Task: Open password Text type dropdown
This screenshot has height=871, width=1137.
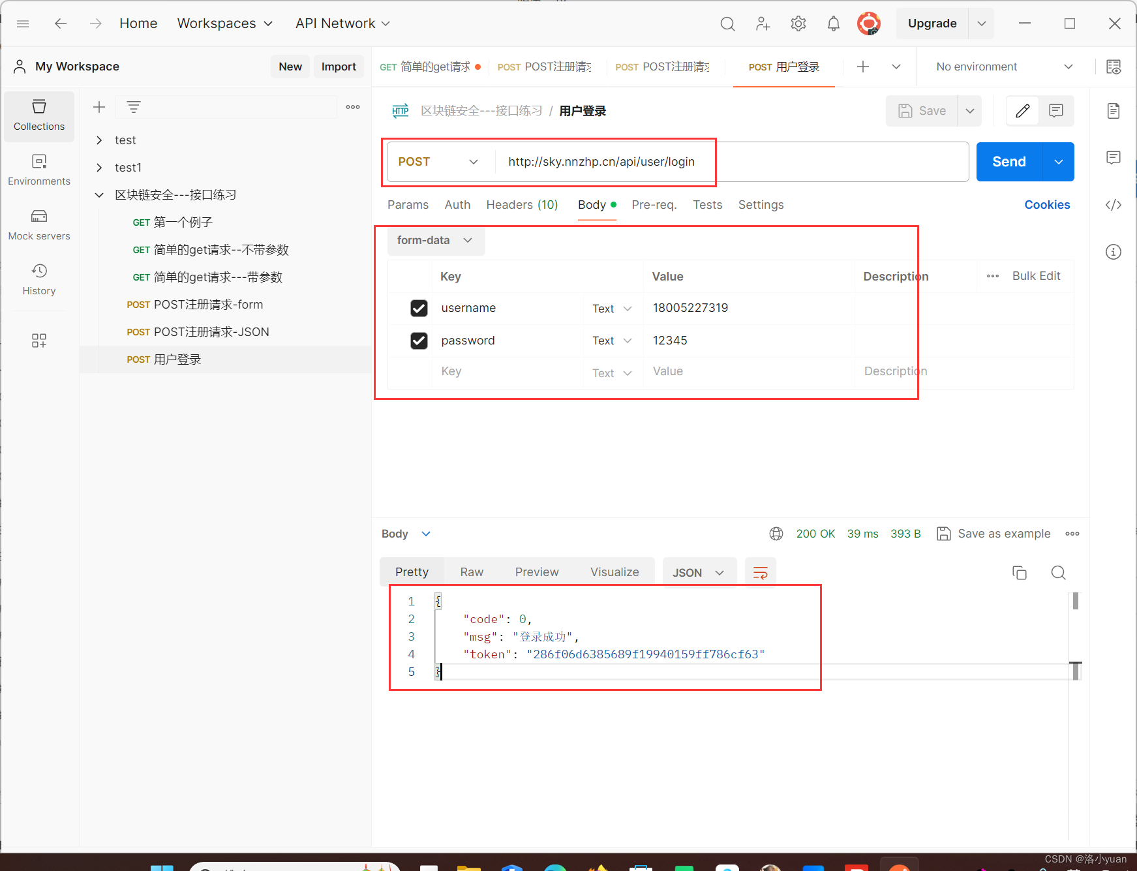Action: coord(612,341)
